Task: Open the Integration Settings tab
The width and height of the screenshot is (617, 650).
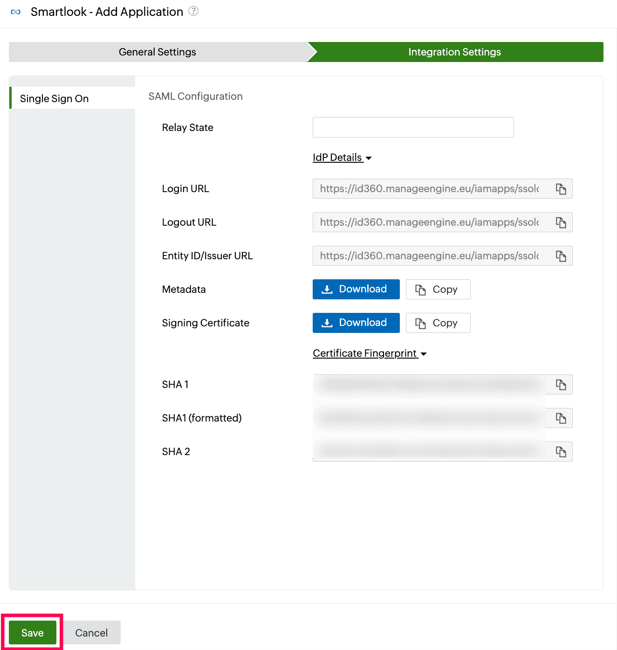Action: (x=454, y=52)
